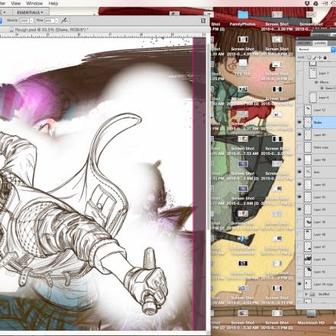Click the Rough.psd document file icon
336x336 pixels.
[x=11, y=30]
